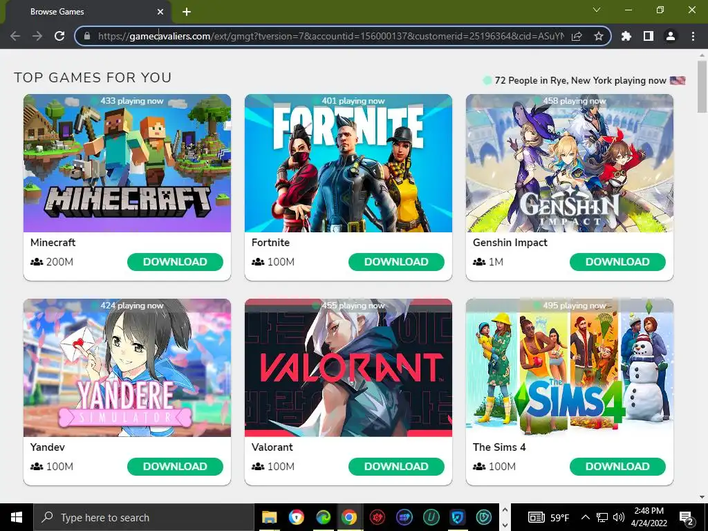
Task: Select the Browse Games tab
Action: tap(88, 12)
